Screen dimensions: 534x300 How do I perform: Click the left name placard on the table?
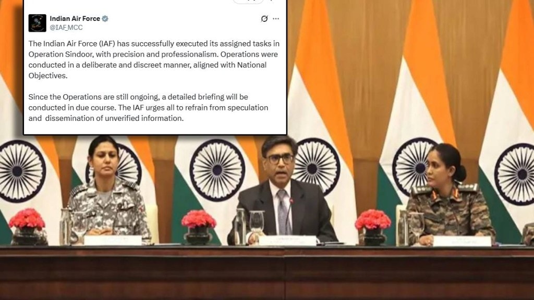tap(113, 240)
